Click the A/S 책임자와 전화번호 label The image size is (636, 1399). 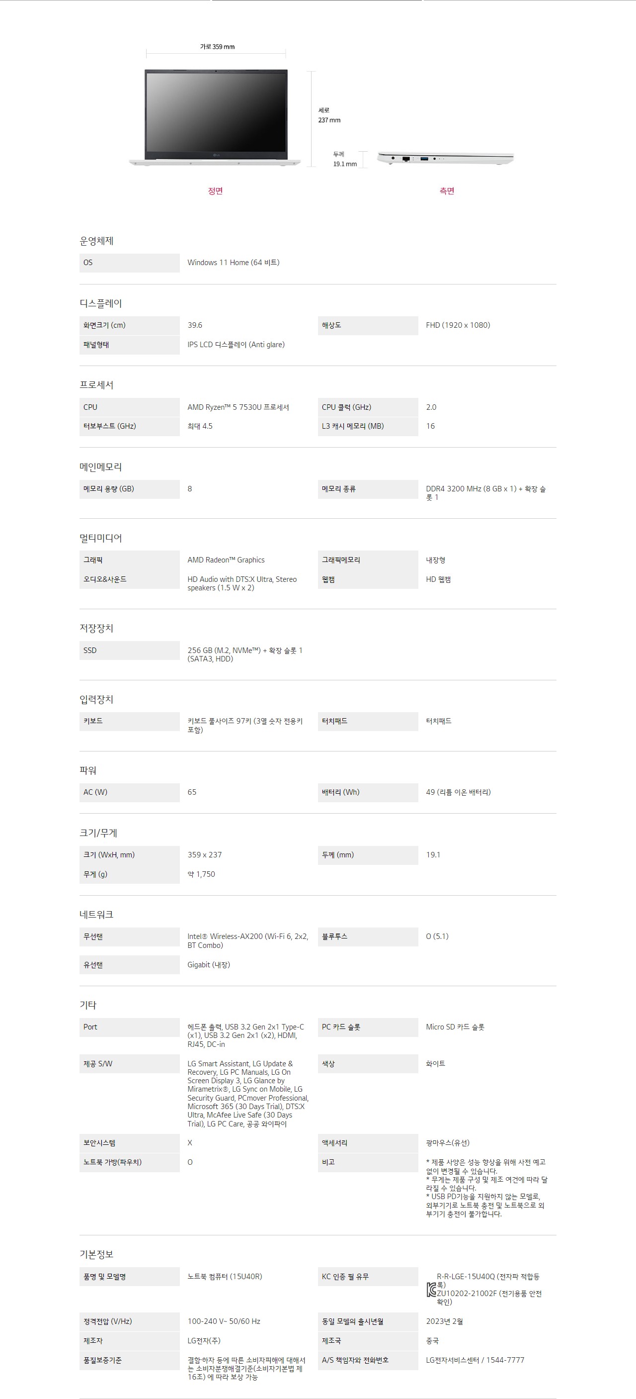(367, 1360)
